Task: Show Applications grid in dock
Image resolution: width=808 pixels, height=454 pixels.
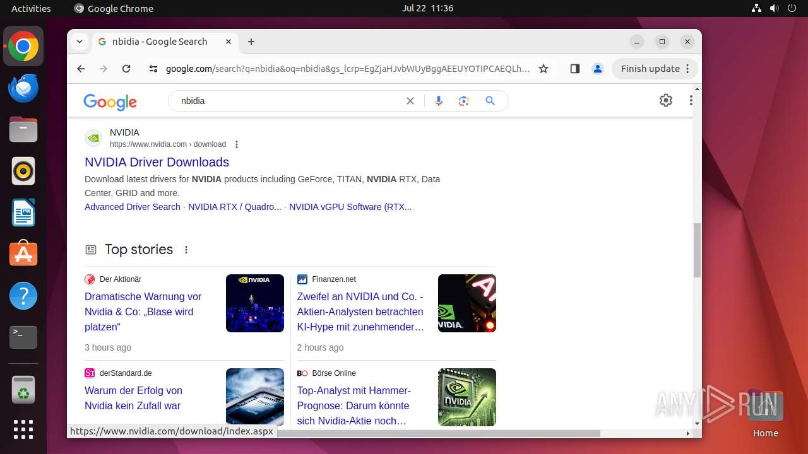Action: pyautogui.click(x=23, y=429)
